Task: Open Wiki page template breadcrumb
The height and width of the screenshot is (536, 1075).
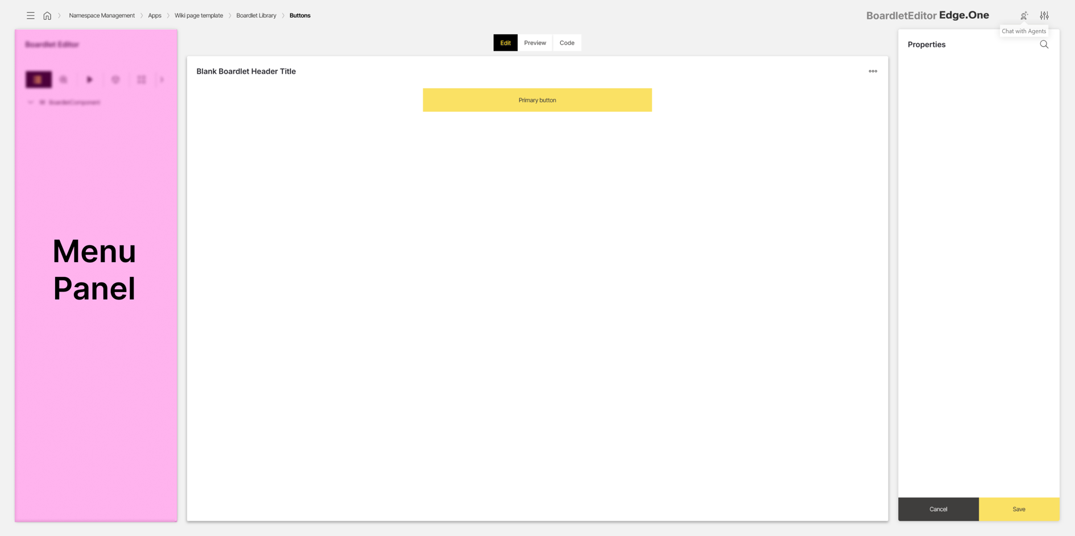Action: 199,16
